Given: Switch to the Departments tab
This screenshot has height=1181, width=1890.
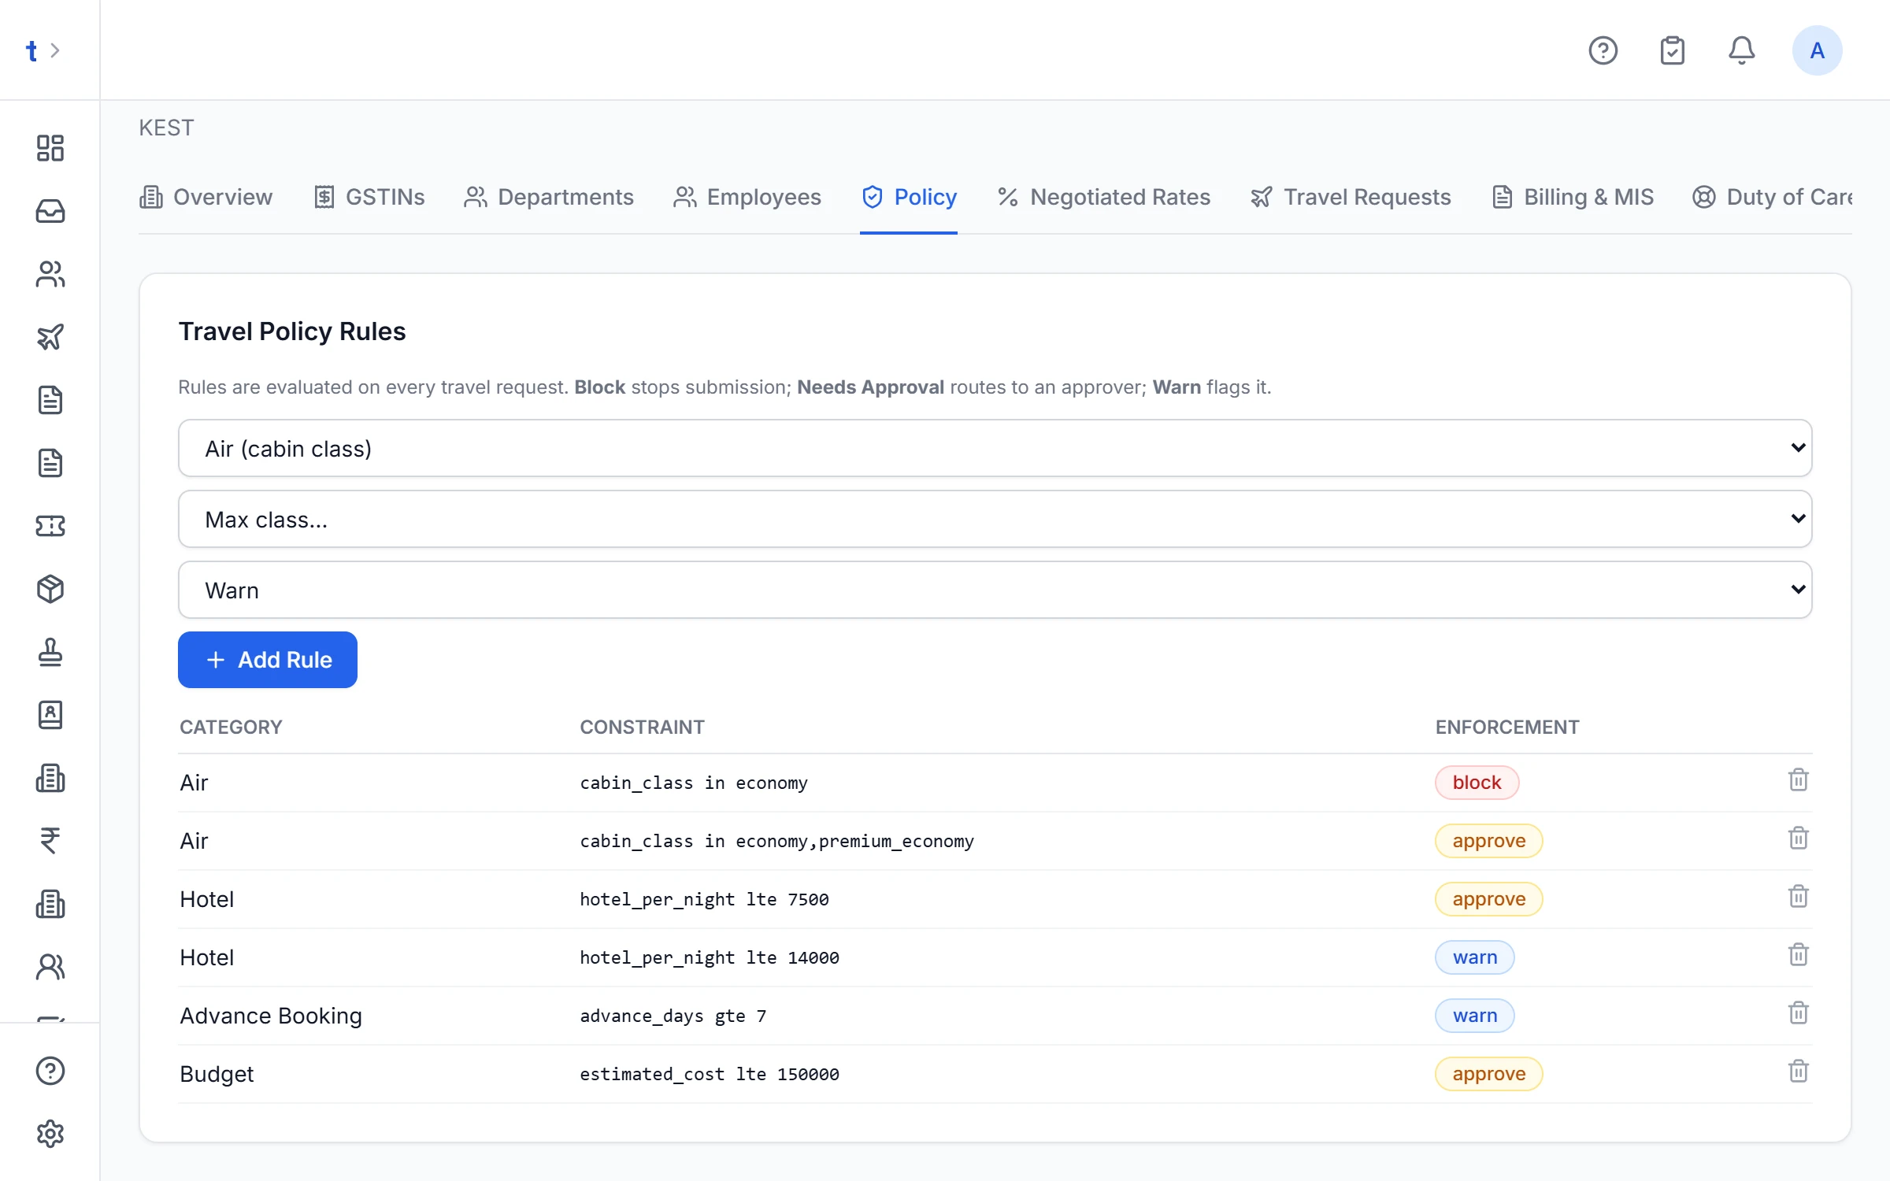Looking at the screenshot, I should 549,197.
